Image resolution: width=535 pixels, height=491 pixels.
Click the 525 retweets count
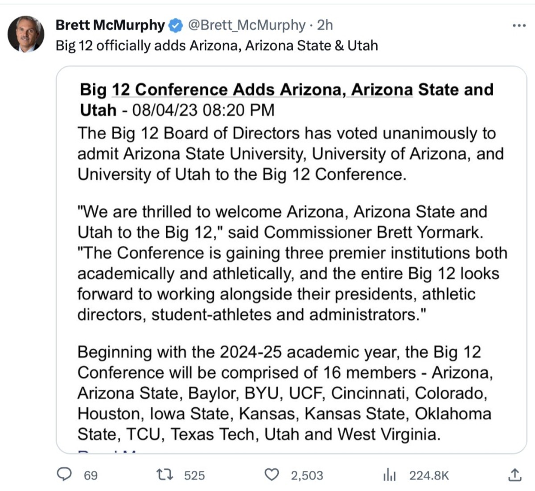coord(194,475)
